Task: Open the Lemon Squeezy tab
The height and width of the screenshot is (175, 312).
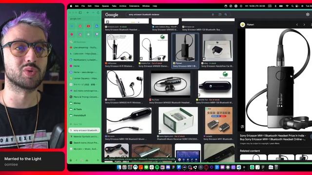Action: point(84,78)
